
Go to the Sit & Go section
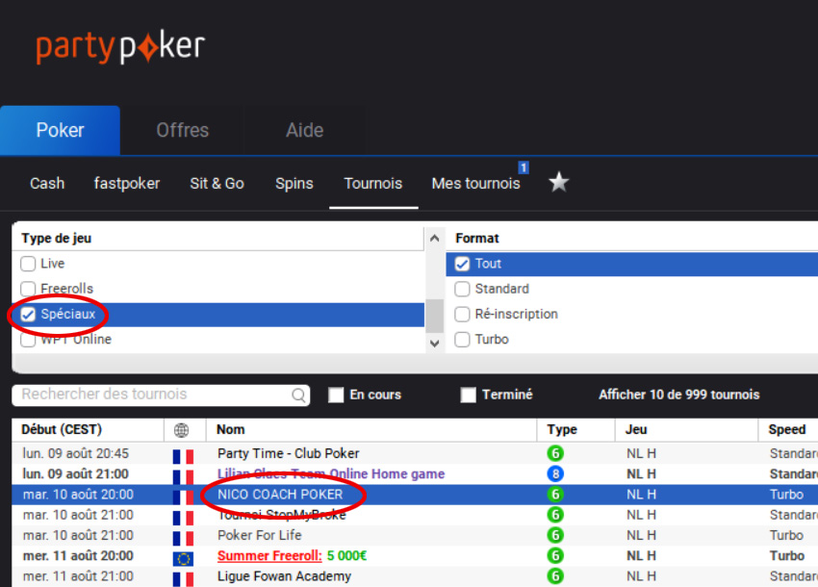tap(217, 183)
